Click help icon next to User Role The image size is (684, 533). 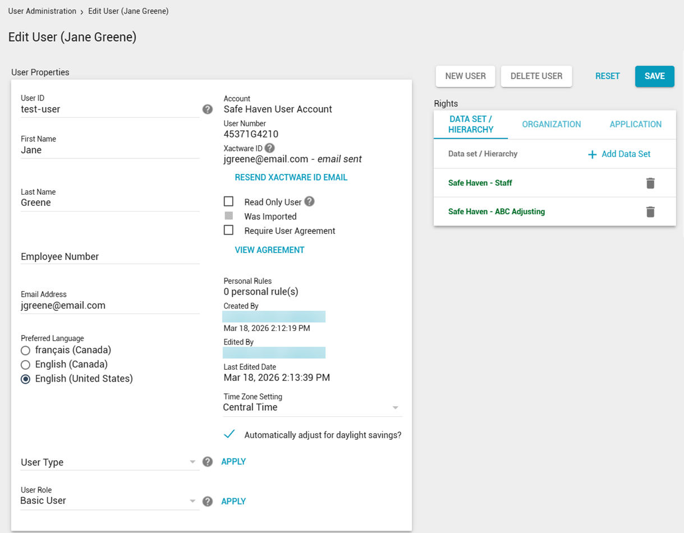[x=208, y=502]
